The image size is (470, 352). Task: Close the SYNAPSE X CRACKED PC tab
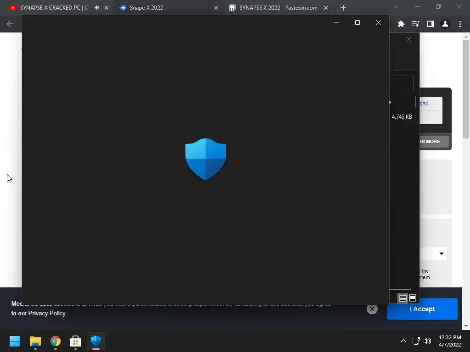pyautogui.click(x=106, y=8)
